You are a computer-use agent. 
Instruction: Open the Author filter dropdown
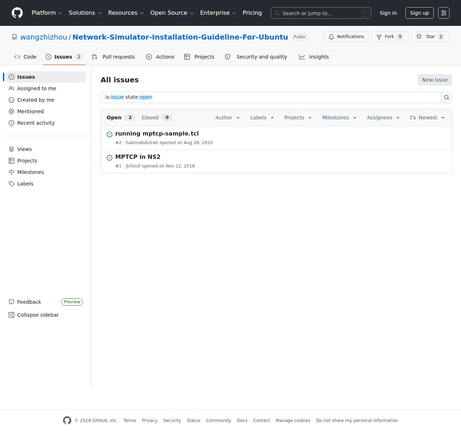227,118
